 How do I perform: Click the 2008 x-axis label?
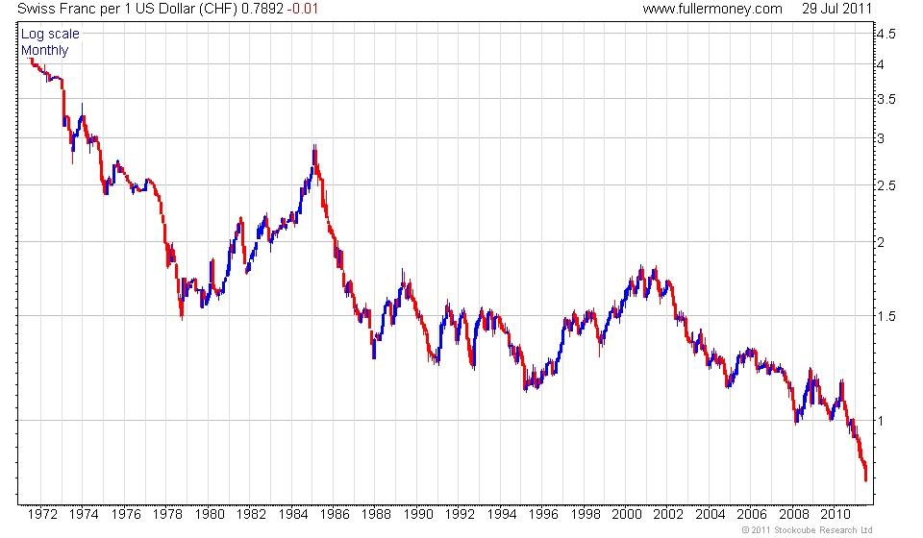pos(793,514)
